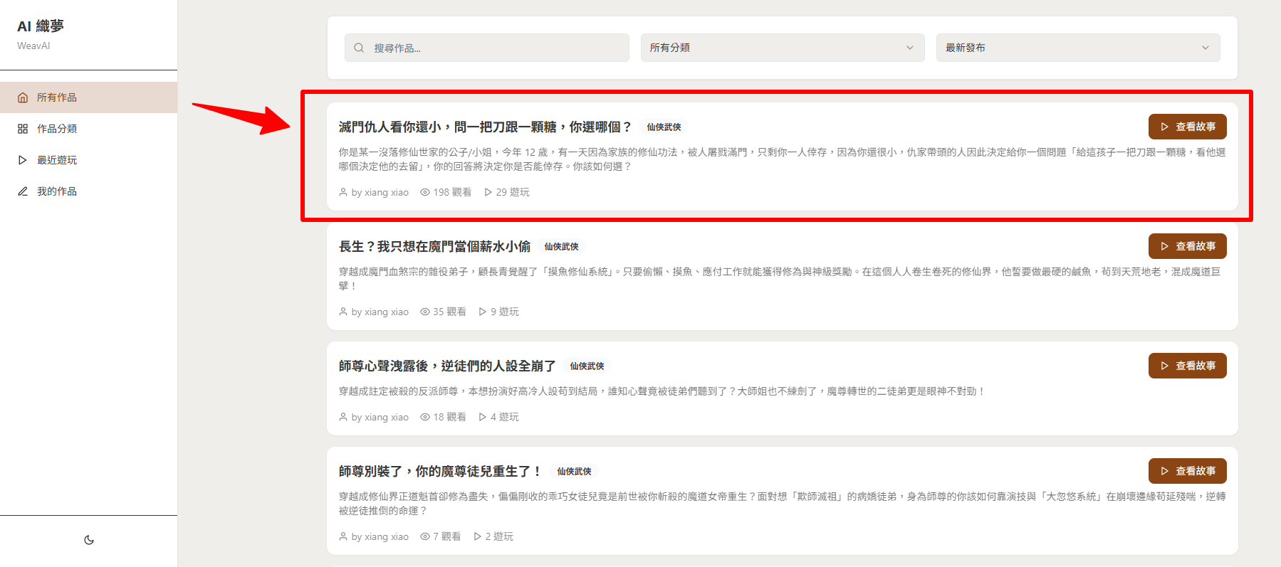Click the 仙俠武俠 tag on 師尊別裝了 story
Screen dimensions: 1281x567
574,471
